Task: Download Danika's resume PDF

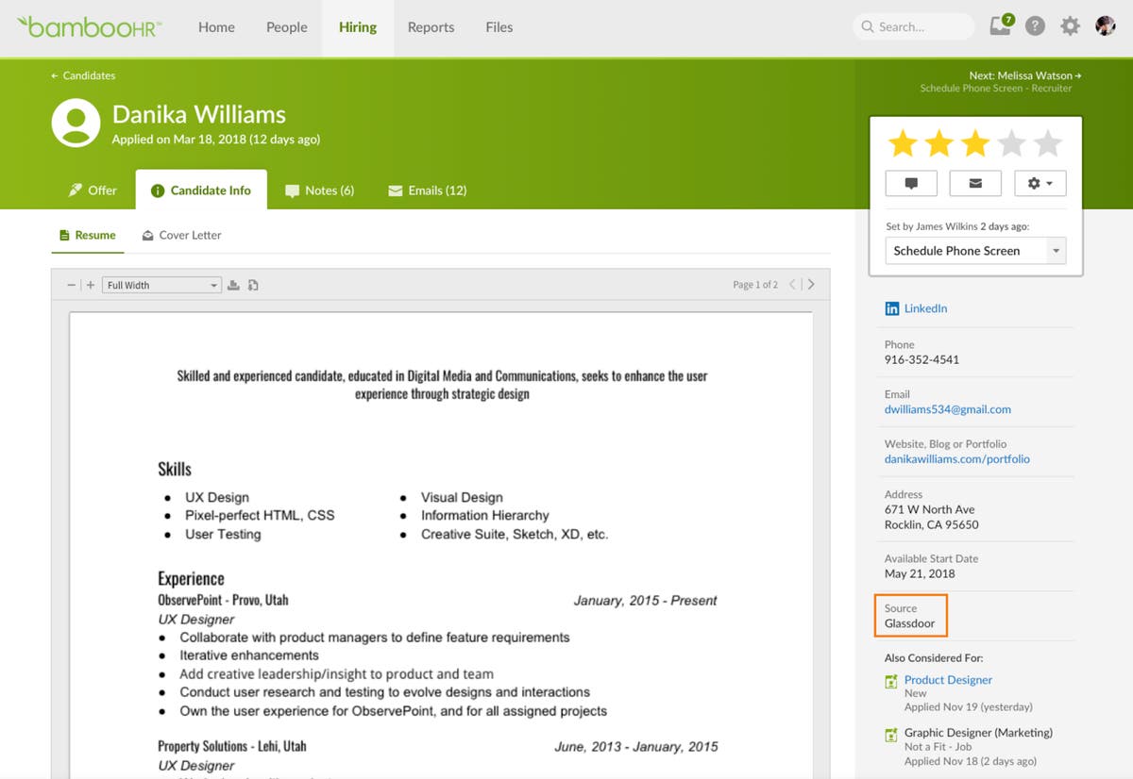Action: click(x=233, y=283)
